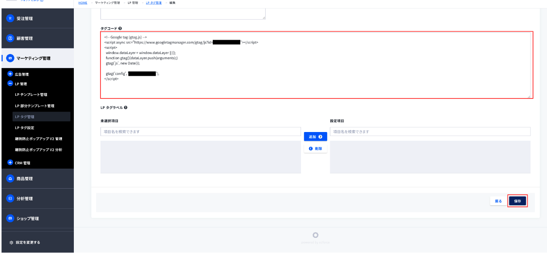Focus the 設定項目 search field
The width and height of the screenshot is (547, 254).
(x=430, y=132)
